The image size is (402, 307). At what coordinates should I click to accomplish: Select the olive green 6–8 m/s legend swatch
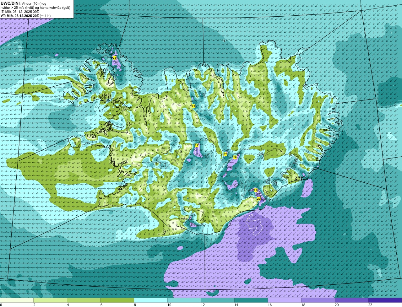coord(117,300)
